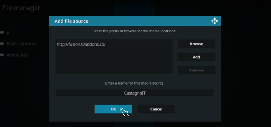Click the Kodi logo icon in dialog header
This screenshot has width=271, height=127.
214,21
